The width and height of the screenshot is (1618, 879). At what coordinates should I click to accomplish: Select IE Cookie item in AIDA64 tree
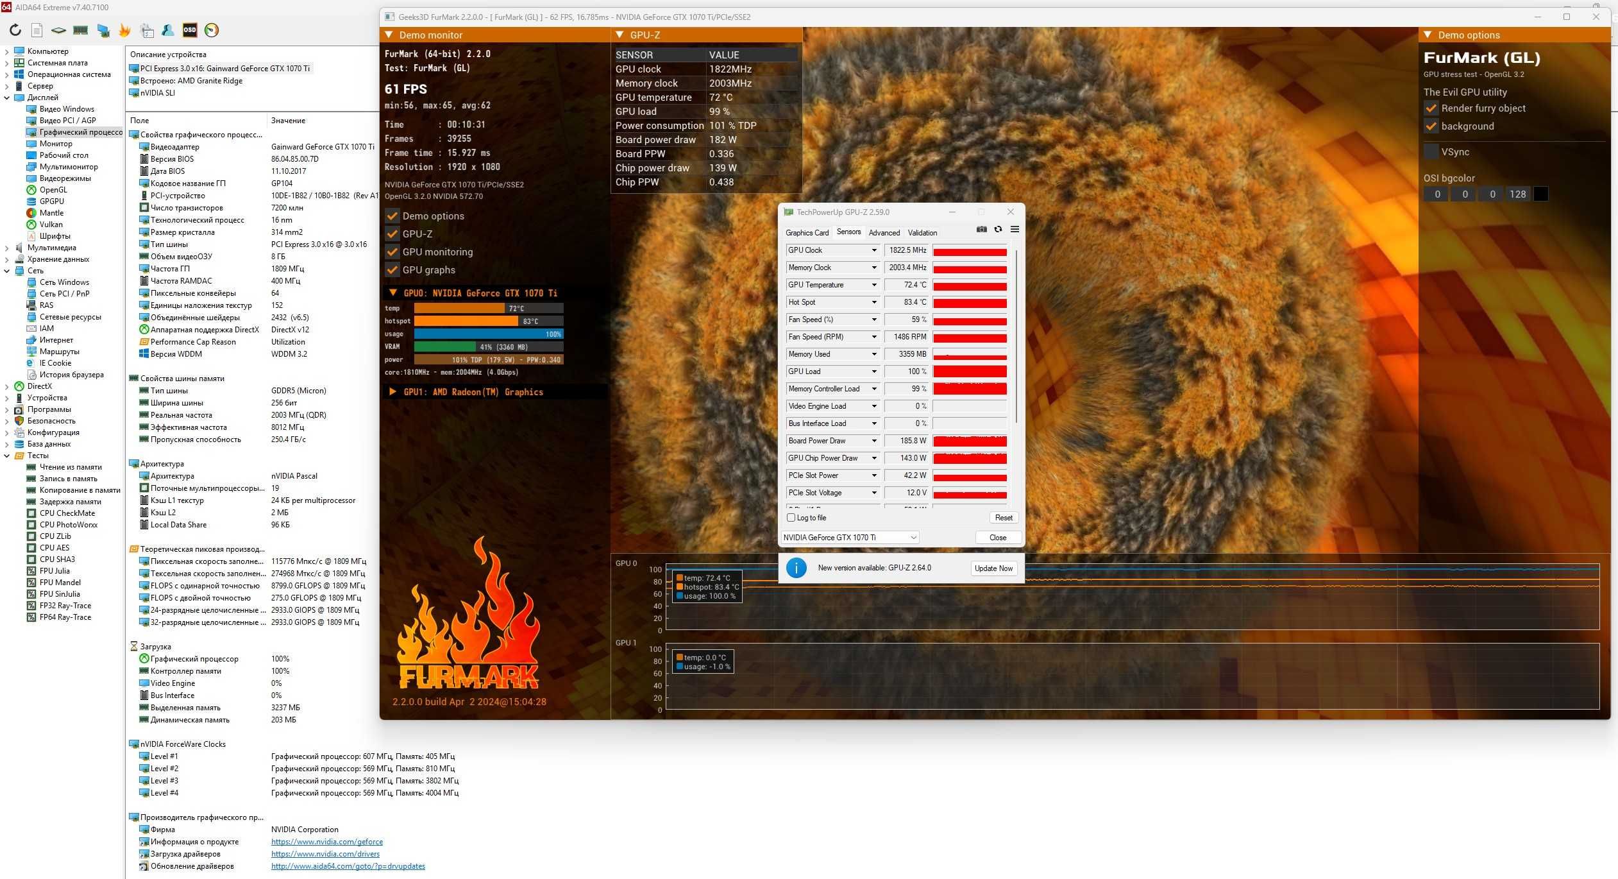pos(55,363)
